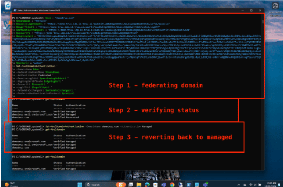The height and width of the screenshot is (187, 283).
Task: Click the taskbar Search box
Action: (105, 184)
